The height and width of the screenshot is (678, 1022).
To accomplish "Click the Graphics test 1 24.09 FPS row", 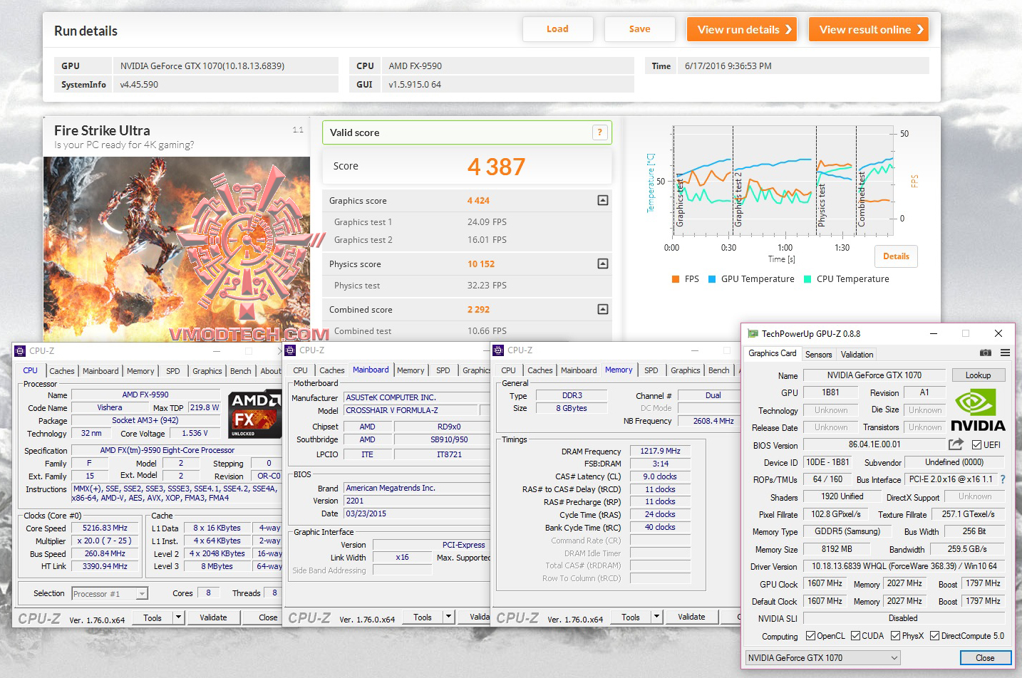I will (x=467, y=222).
